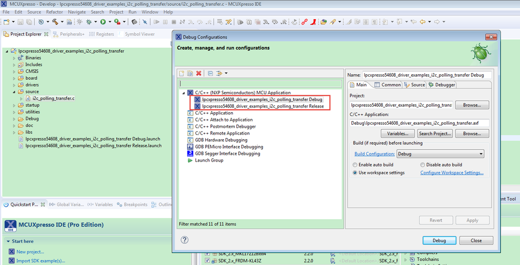This screenshot has width=520, height=265.
Task: Select Disable auto build radio button
Action: click(423, 165)
